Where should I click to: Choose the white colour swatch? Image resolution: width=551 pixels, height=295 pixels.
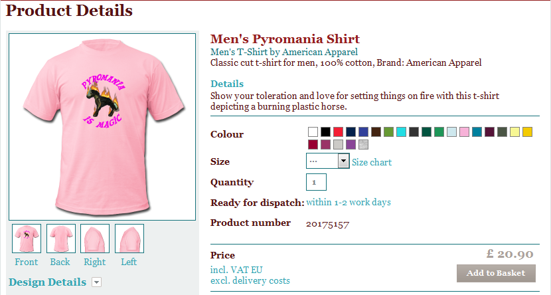(x=313, y=132)
